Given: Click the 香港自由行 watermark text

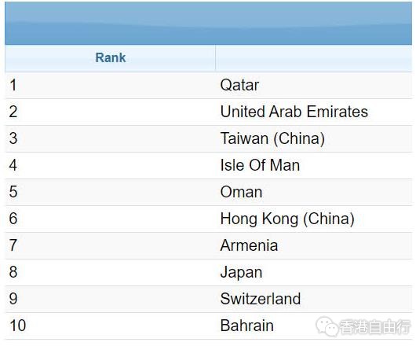Looking at the screenshot, I should click(375, 326).
